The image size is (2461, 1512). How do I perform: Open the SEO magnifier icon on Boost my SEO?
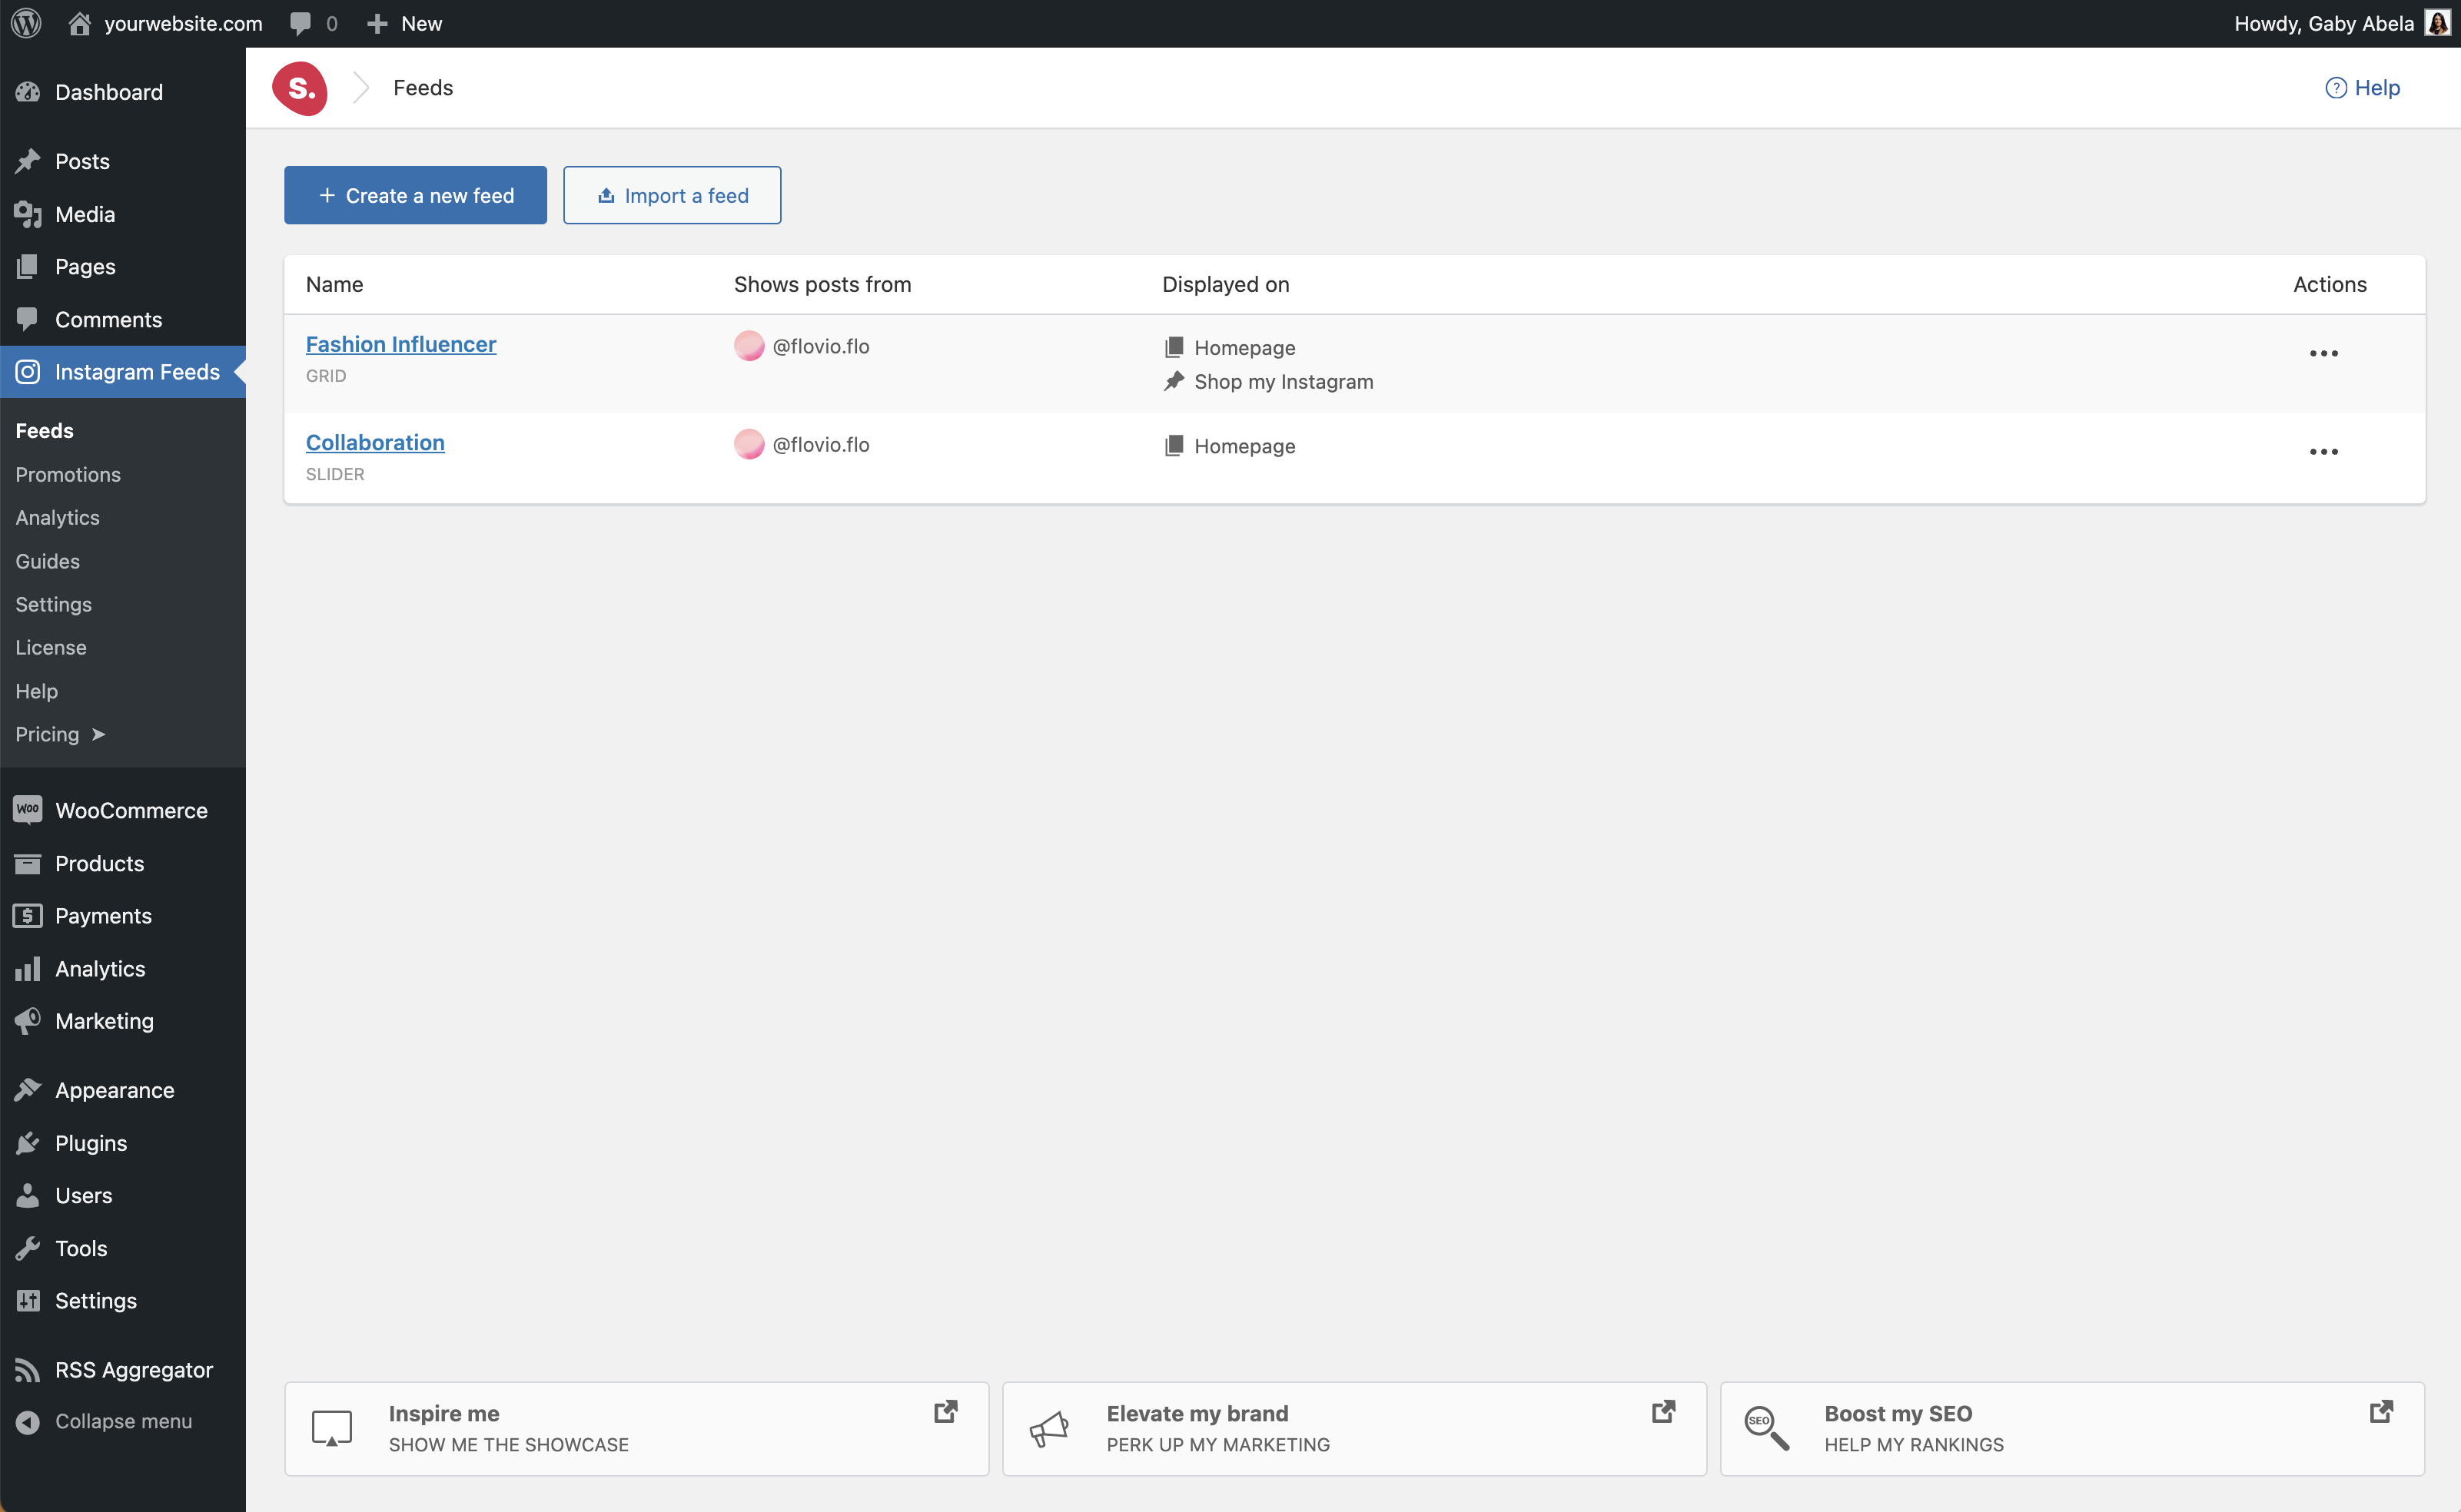click(1767, 1428)
